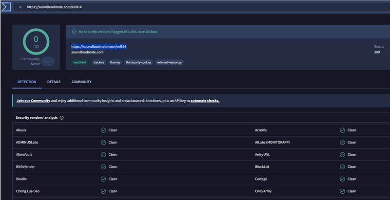Screen dimensions: 390x200
Task: Click the third-party-cookies tag
Action: click(x=138, y=62)
